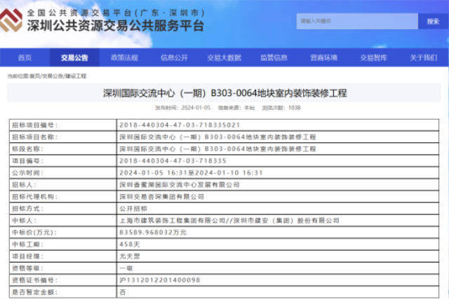Click the 中标价(万元) label cell
The image size is (449, 299).
click(63, 232)
